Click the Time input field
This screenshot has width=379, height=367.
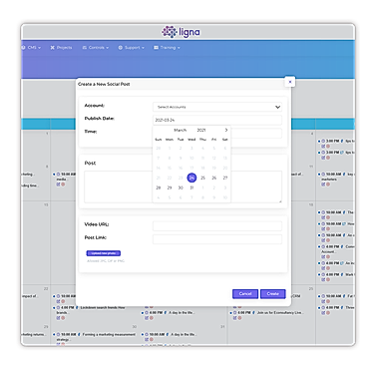(x=256, y=133)
